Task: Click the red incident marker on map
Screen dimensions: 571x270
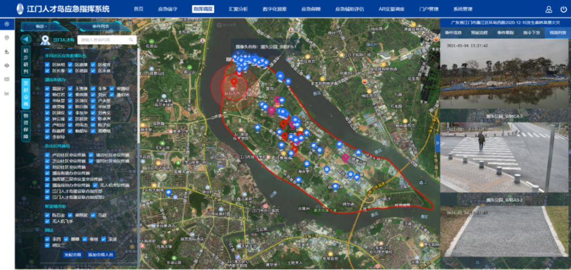Action: click(234, 82)
